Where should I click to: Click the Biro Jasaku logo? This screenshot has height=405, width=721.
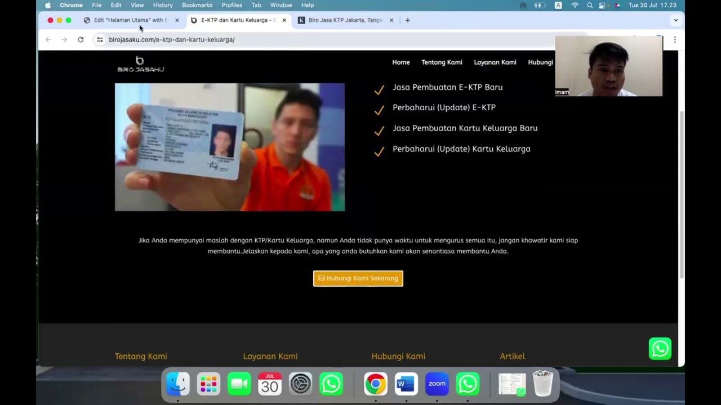pyautogui.click(x=140, y=64)
